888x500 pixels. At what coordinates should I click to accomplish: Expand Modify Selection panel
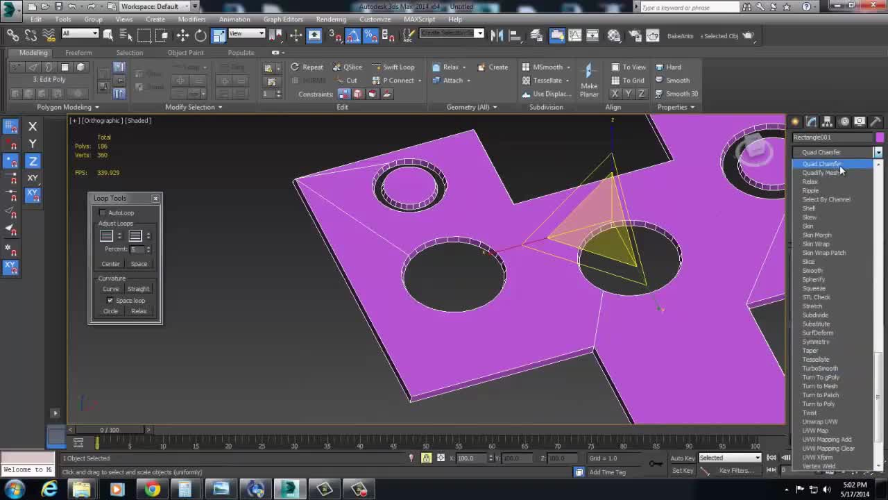(194, 107)
